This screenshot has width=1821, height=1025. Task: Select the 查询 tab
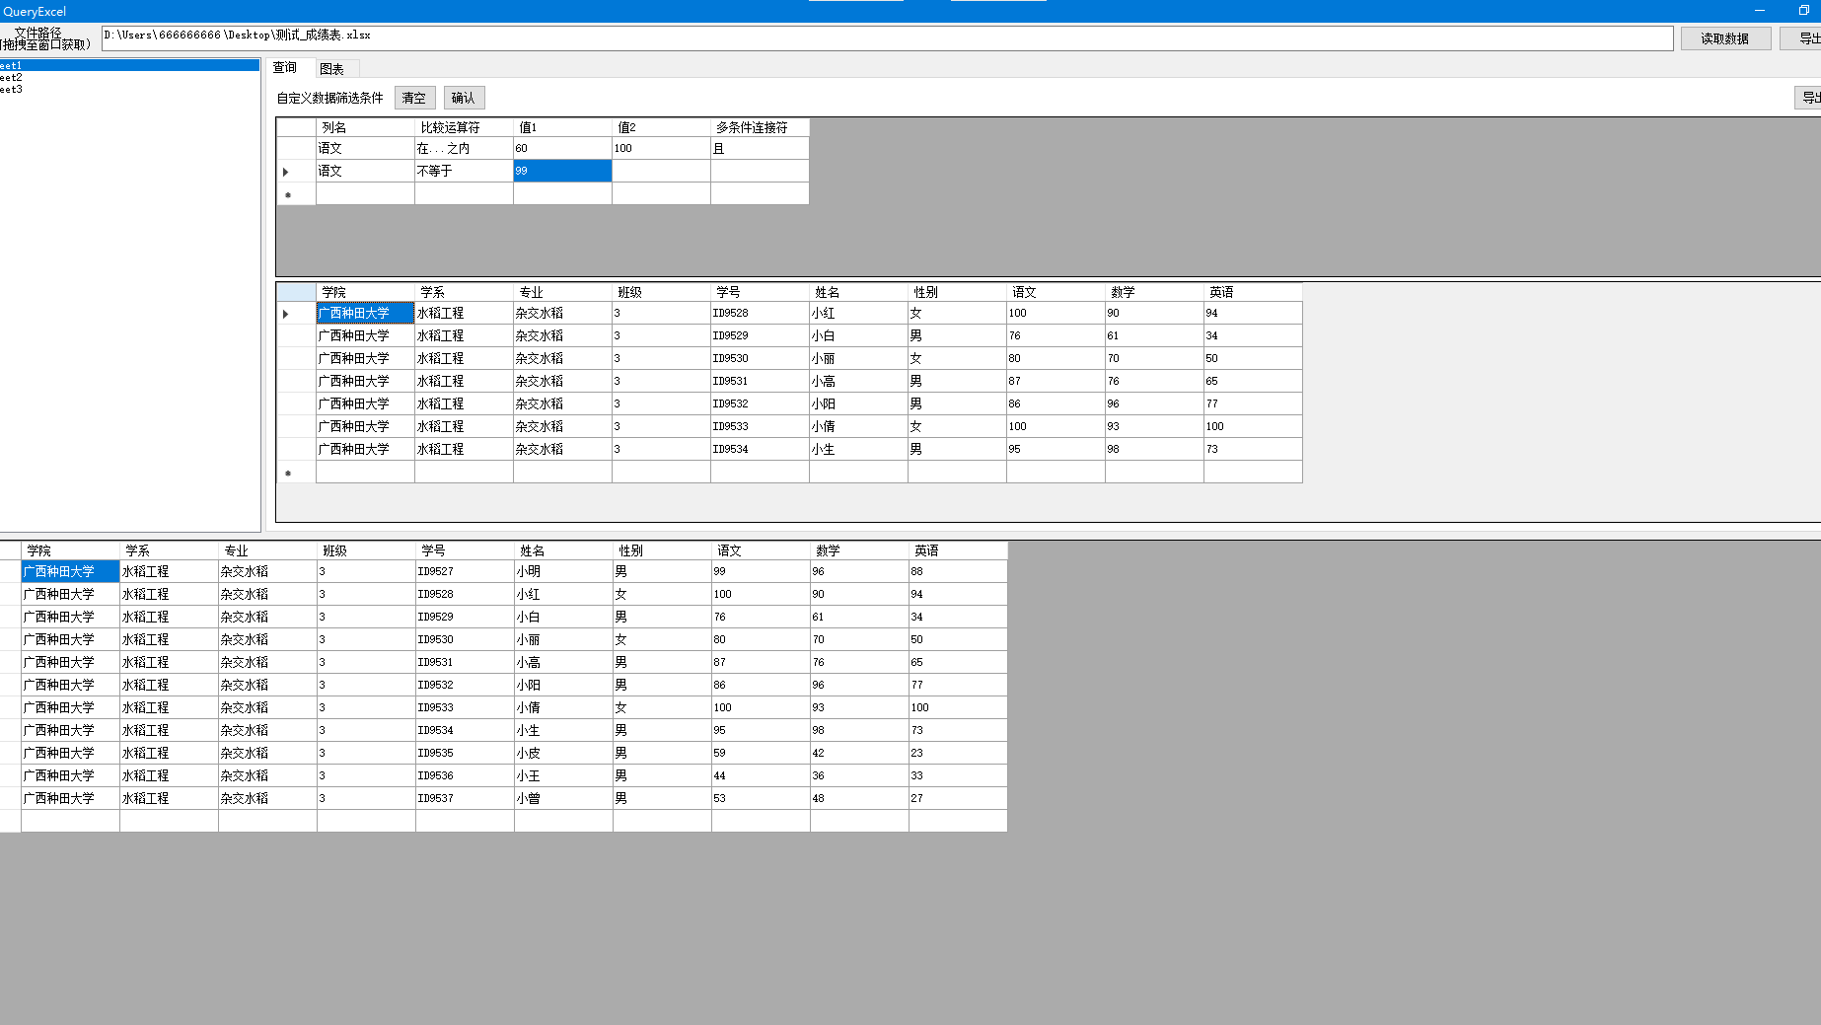tap(285, 68)
